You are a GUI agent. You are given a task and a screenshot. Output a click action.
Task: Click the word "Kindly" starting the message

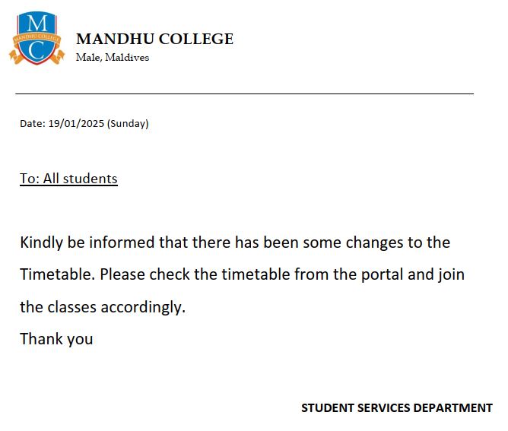click(x=41, y=242)
